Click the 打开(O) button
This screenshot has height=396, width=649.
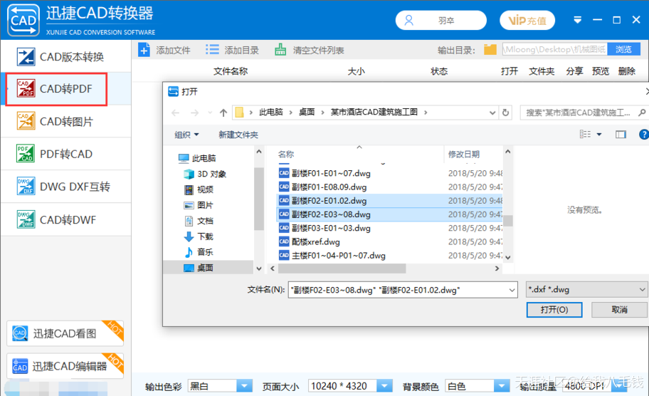point(554,309)
